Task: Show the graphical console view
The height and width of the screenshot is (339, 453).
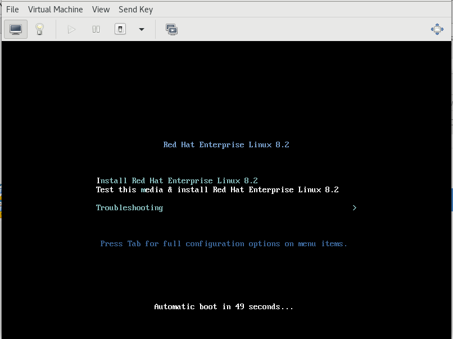Action: (16, 29)
